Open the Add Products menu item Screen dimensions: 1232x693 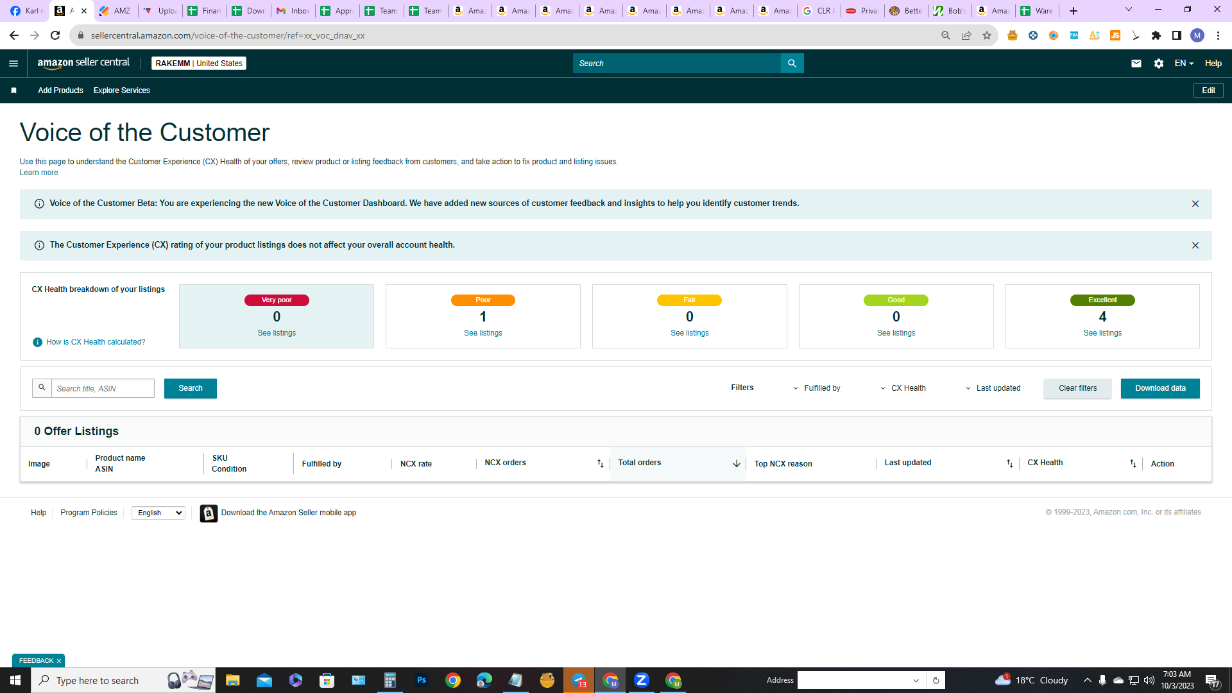[60, 90]
